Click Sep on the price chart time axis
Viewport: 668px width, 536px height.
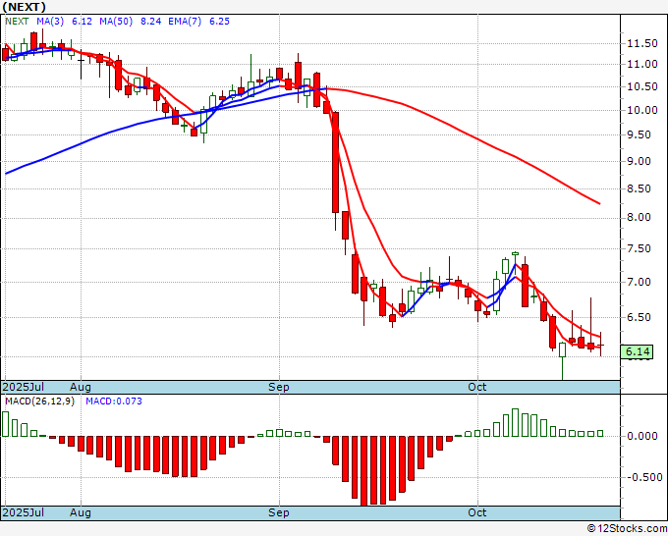(x=279, y=387)
